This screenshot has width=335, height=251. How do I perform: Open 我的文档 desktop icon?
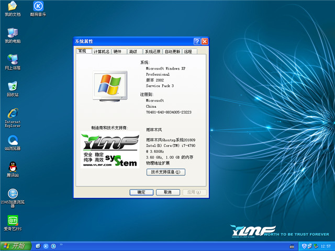click(x=13, y=7)
